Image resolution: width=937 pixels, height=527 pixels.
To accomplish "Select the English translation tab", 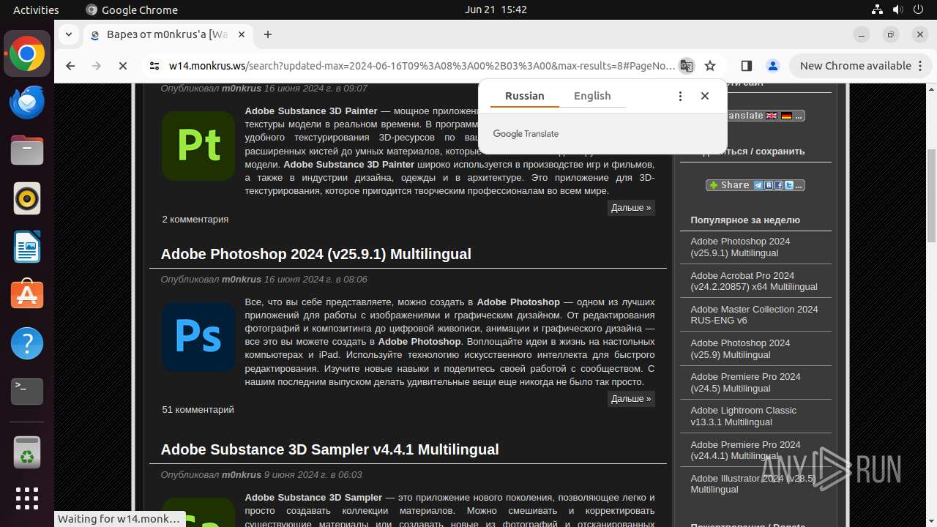I will [592, 96].
